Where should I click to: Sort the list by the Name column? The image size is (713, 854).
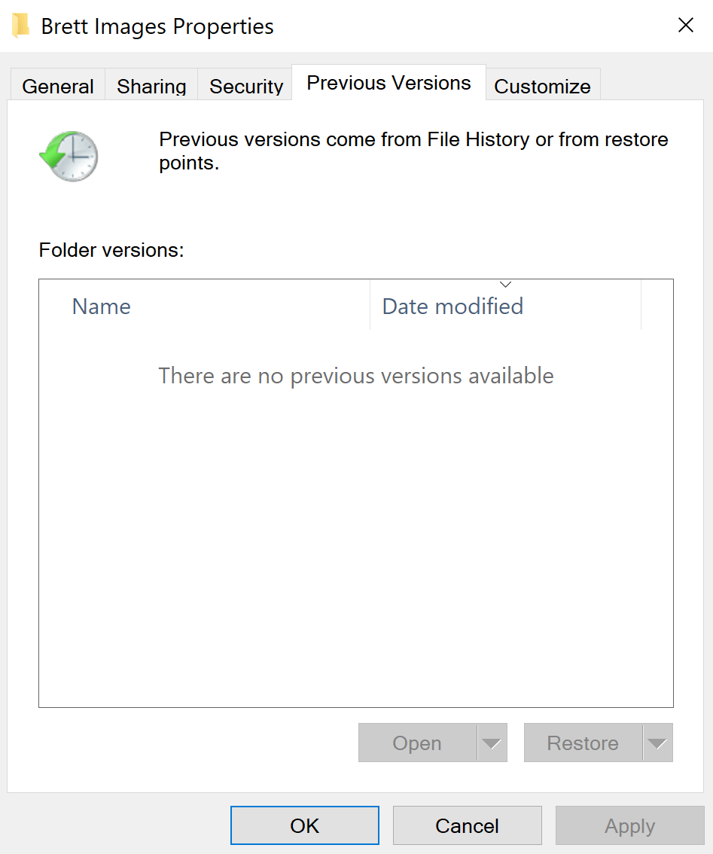[101, 306]
